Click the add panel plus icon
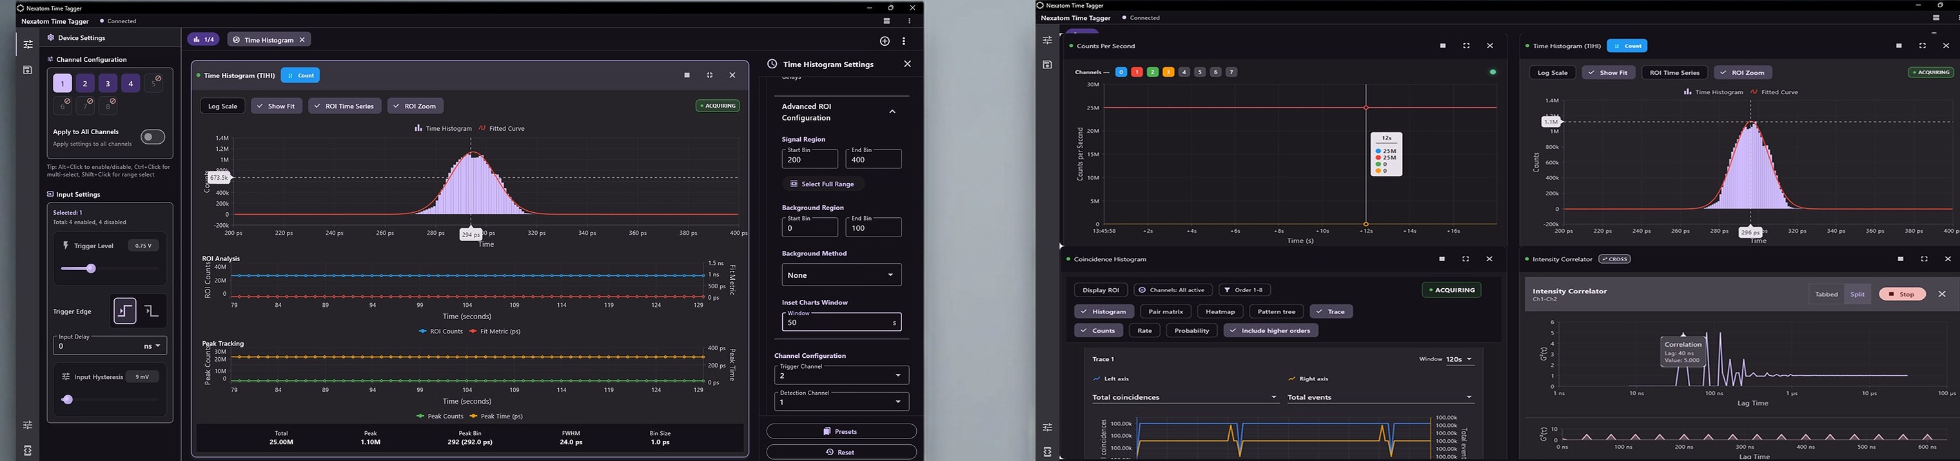Image resolution: width=1960 pixels, height=461 pixels. coord(884,41)
